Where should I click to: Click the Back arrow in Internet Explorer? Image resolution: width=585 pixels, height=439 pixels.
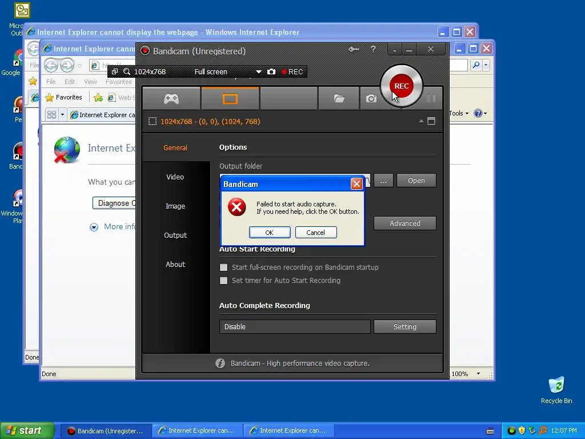tap(51, 65)
